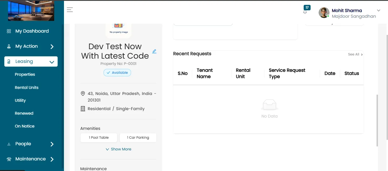
Task: Open Properties in the Leasing menu
Action: click(25, 74)
